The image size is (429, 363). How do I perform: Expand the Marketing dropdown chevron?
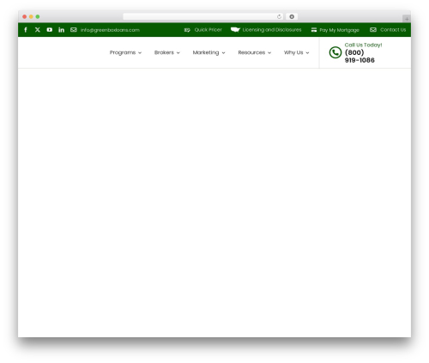point(223,53)
